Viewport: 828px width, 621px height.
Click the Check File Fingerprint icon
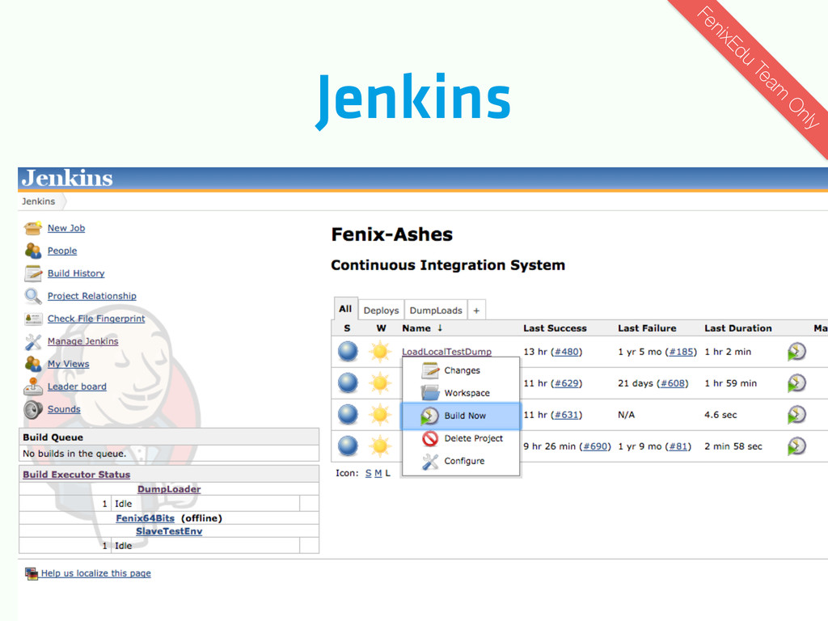[32, 319]
